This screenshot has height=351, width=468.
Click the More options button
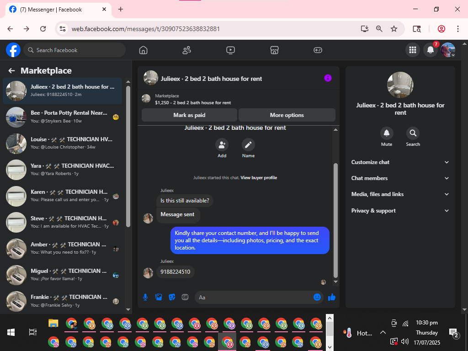coord(287,115)
